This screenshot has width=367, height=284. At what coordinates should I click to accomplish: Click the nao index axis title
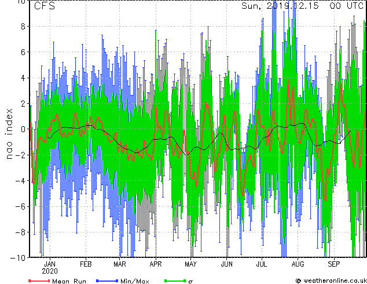(9, 134)
